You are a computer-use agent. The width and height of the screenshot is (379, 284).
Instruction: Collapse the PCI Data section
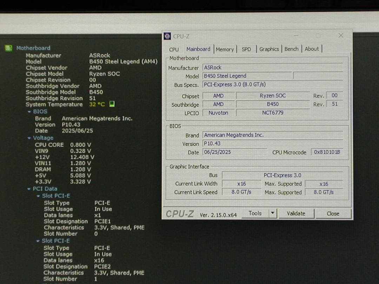coord(30,188)
